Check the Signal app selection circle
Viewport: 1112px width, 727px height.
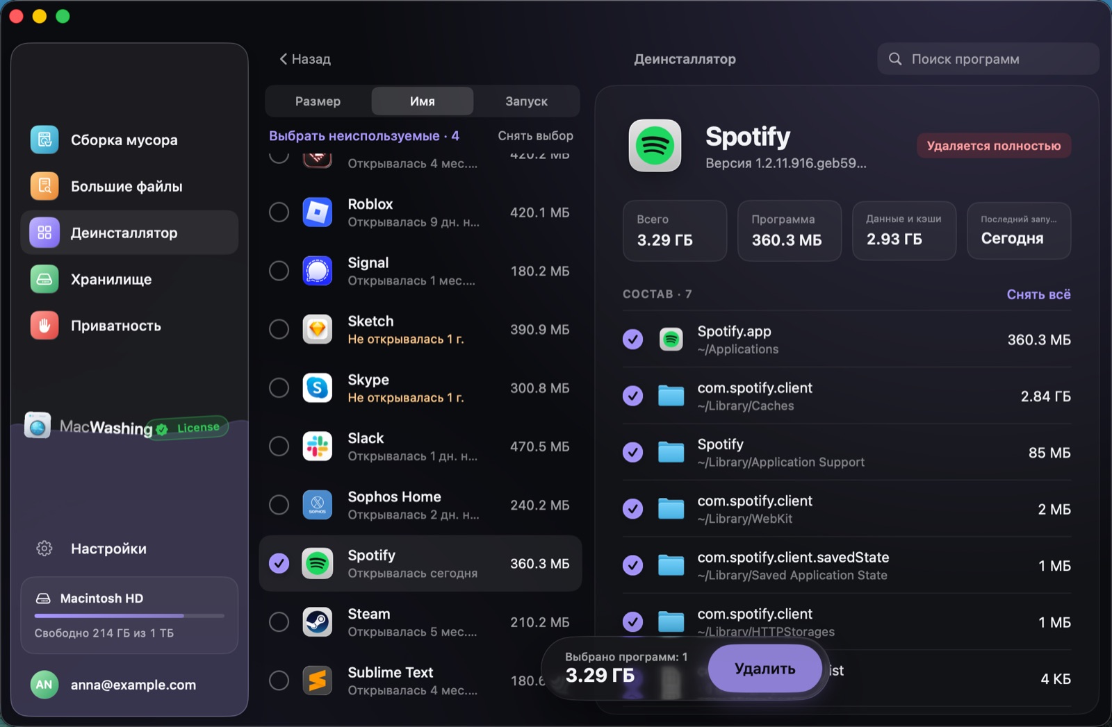pos(279,271)
